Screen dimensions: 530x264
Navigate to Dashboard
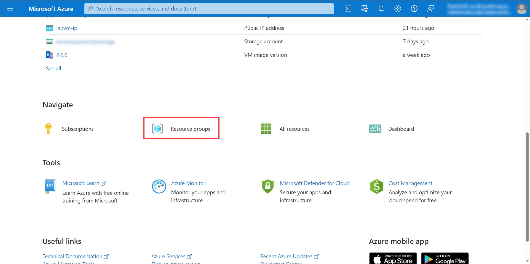click(x=401, y=129)
